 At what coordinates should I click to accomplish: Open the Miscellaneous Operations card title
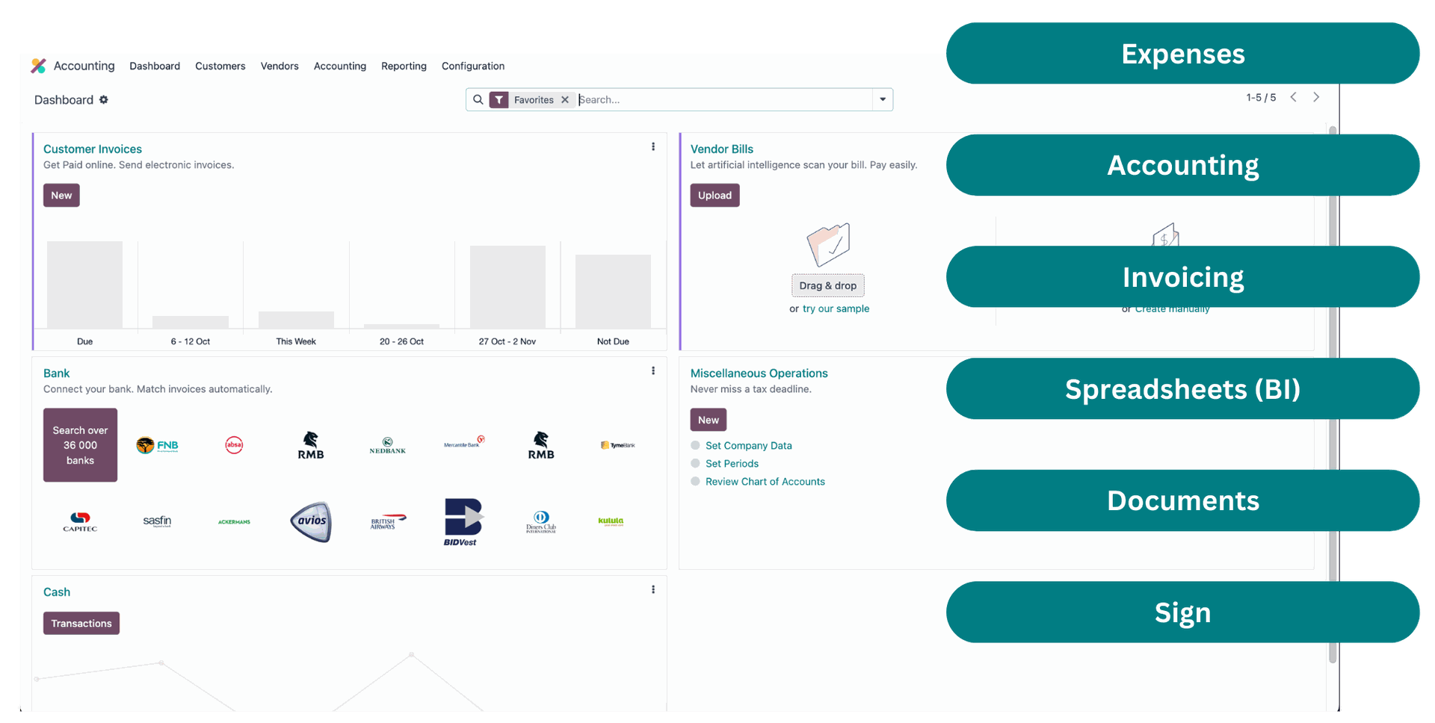click(x=759, y=373)
